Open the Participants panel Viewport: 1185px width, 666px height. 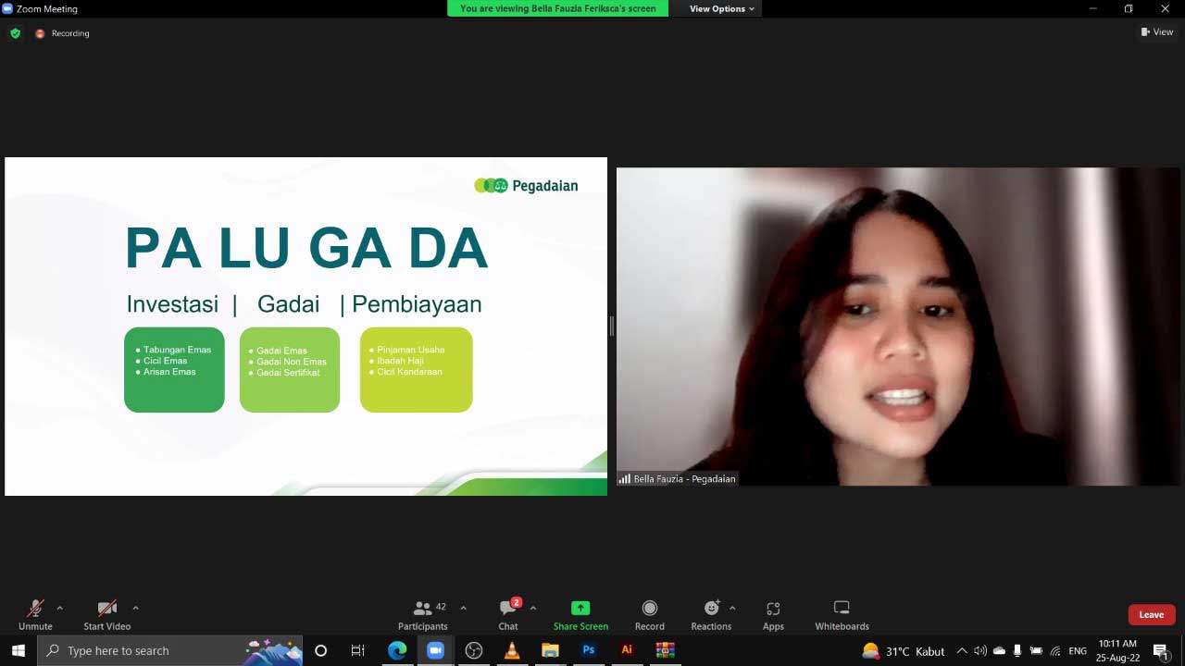(423, 614)
